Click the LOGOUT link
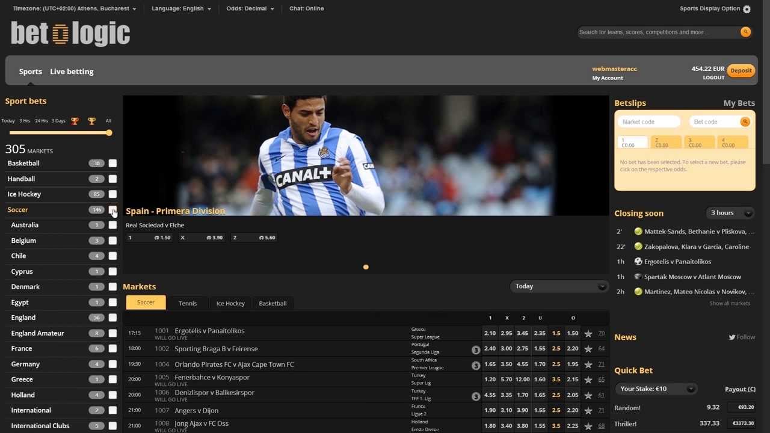The width and height of the screenshot is (770, 433). pyautogui.click(x=713, y=78)
